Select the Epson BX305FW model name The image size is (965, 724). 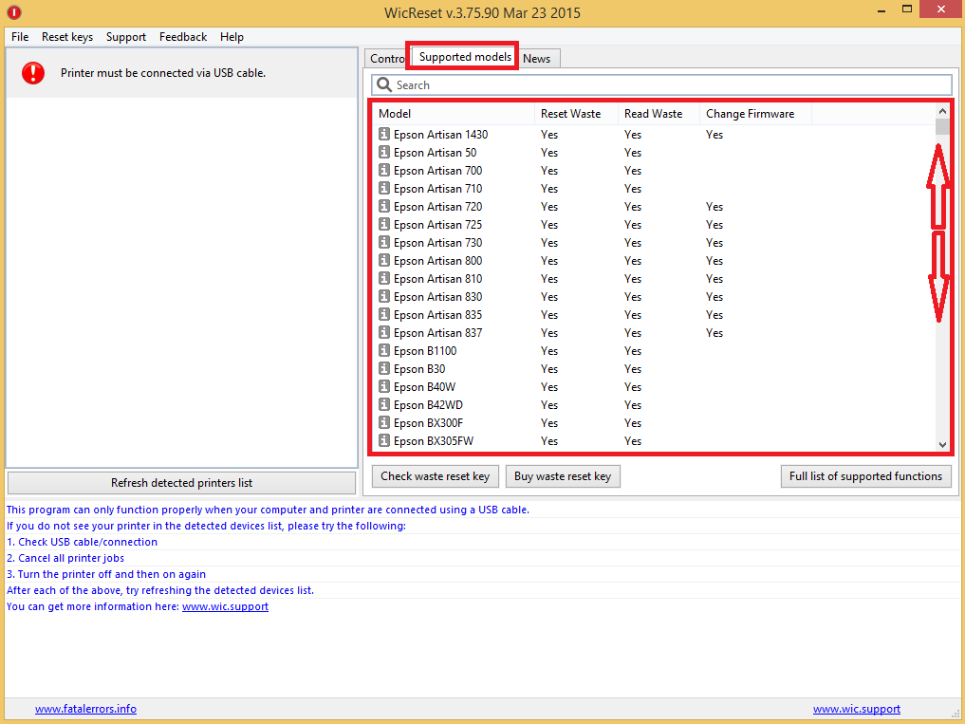pos(434,441)
